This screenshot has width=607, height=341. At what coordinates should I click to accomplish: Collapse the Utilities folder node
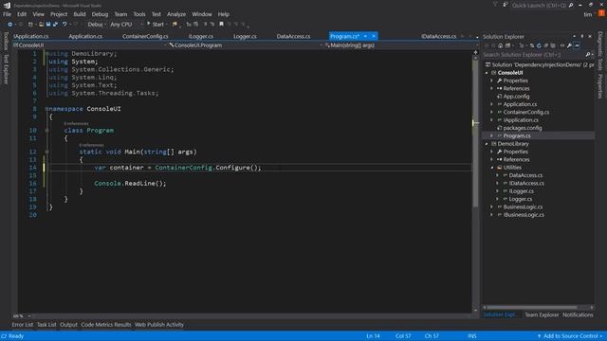492,168
